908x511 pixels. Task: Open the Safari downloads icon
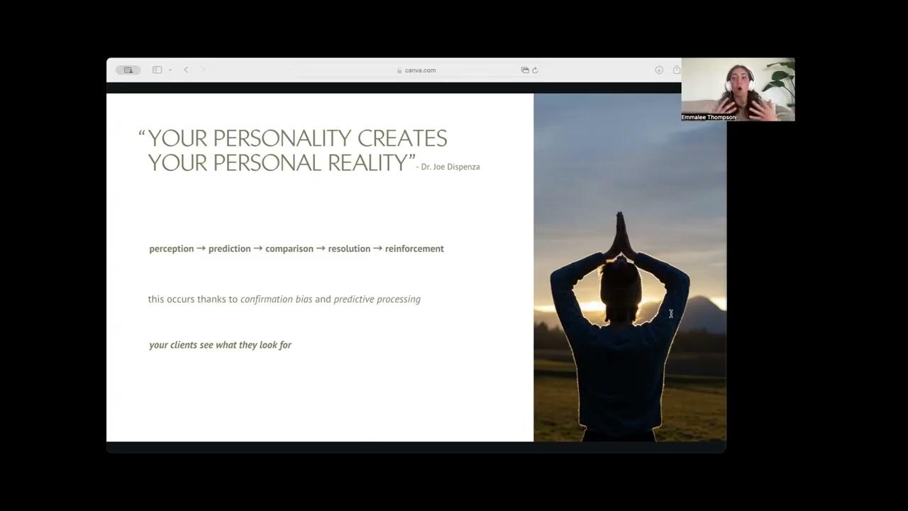pos(659,70)
